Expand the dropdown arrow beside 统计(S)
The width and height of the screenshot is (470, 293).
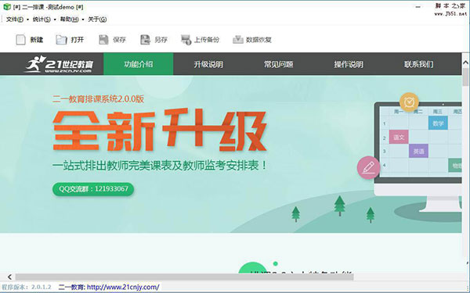click(55, 20)
